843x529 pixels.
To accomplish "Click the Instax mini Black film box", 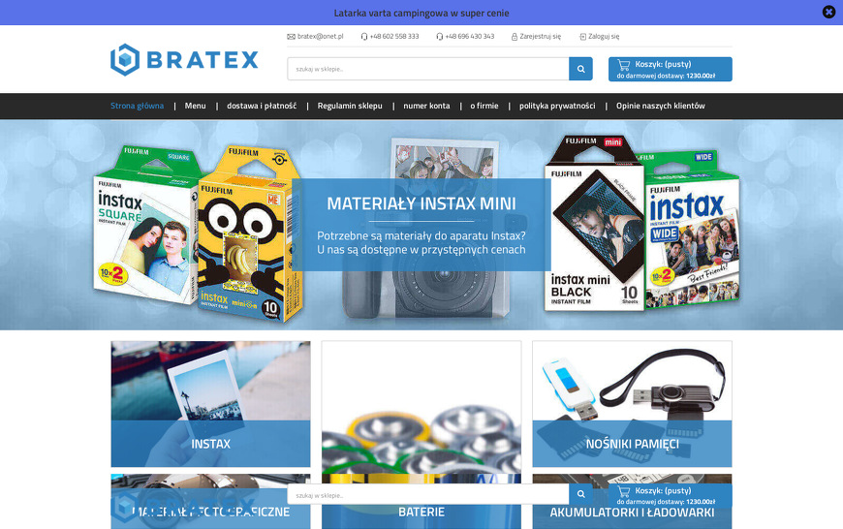I will (x=594, y=223).
